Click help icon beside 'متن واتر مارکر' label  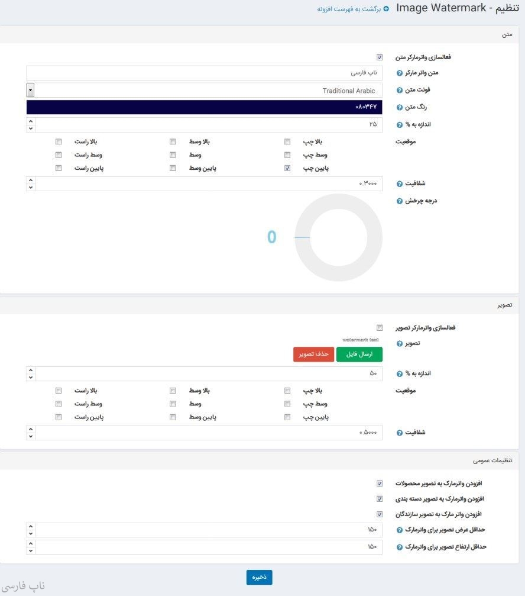tap(399, 73)
